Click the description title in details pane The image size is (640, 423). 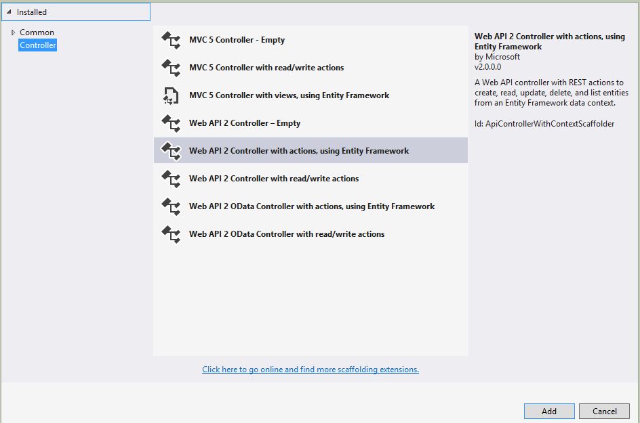pos(549,41)
